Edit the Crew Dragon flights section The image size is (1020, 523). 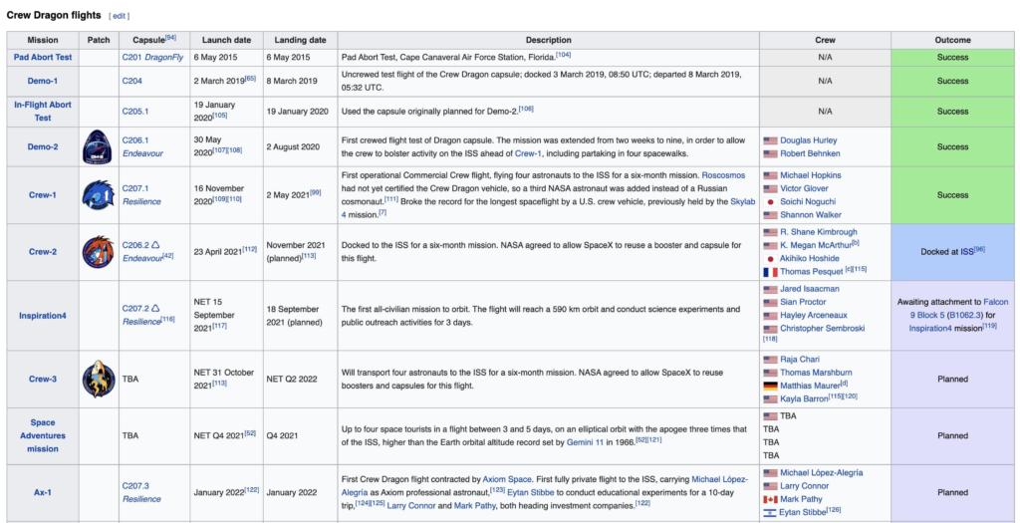click(119, 16)
